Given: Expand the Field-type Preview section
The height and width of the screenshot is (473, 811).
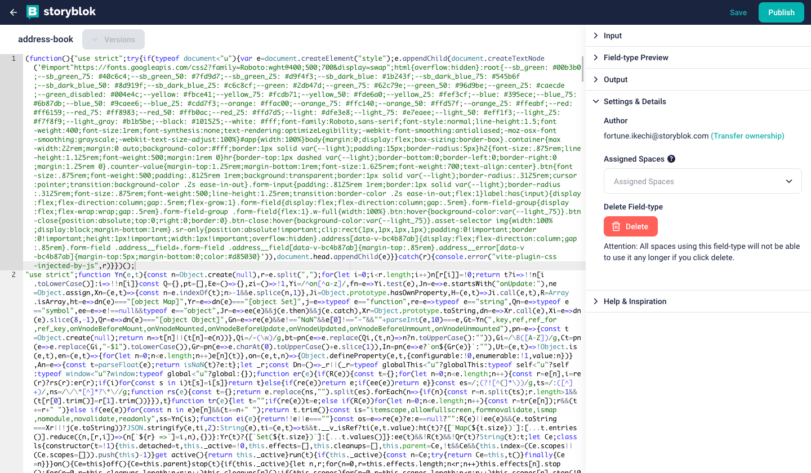Looking at the screenshot, I should (x=698, y=57).
